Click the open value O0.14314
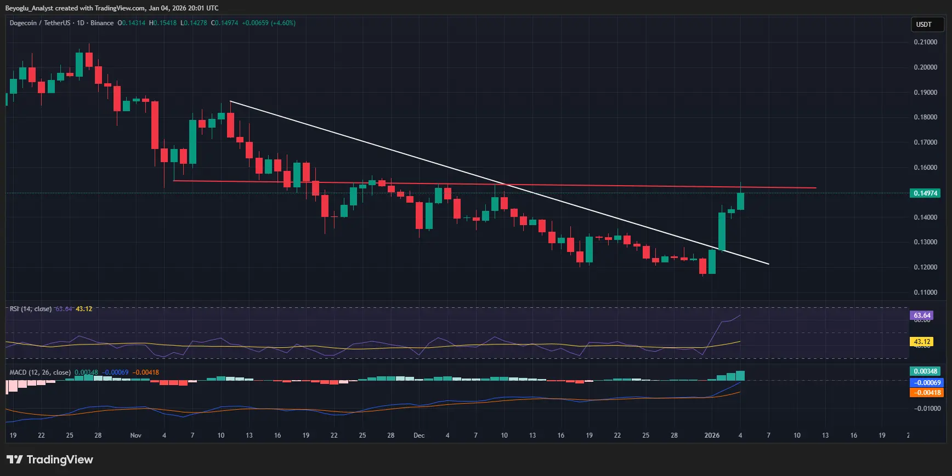The image size is (952, 476). (x=132, y=23)
